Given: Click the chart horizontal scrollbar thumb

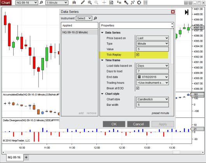Looking at the screenshot, I should 176,152.
